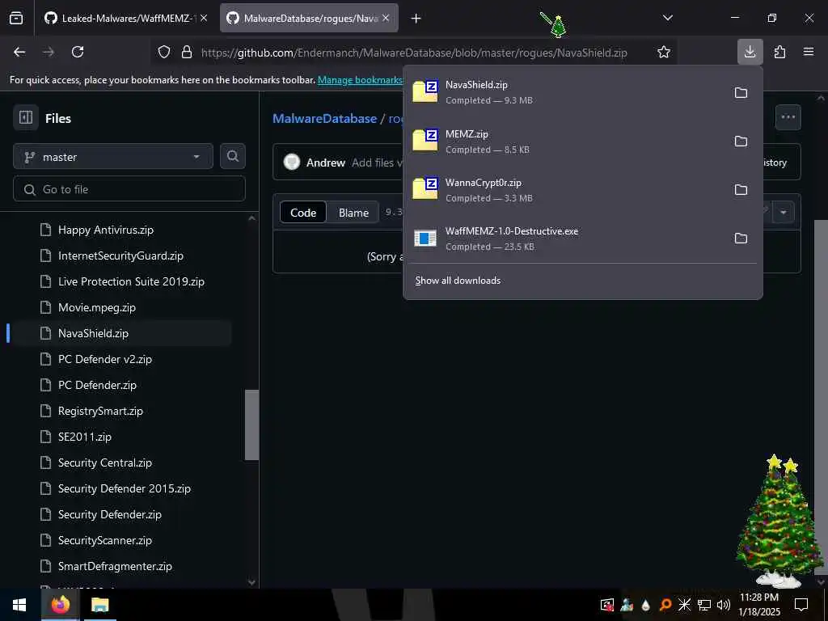Open the extensions puzzle icon
This screenshot has width=828, height=621.
pos(779,52)
